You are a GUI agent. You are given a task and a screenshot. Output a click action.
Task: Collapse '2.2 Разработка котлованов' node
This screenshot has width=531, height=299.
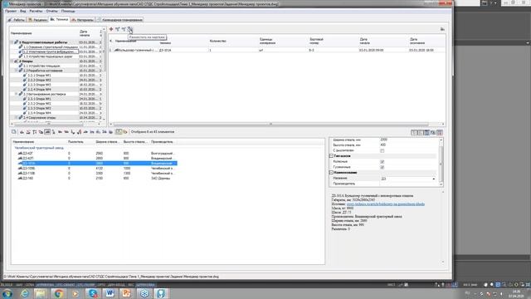(x=17, y=71)
